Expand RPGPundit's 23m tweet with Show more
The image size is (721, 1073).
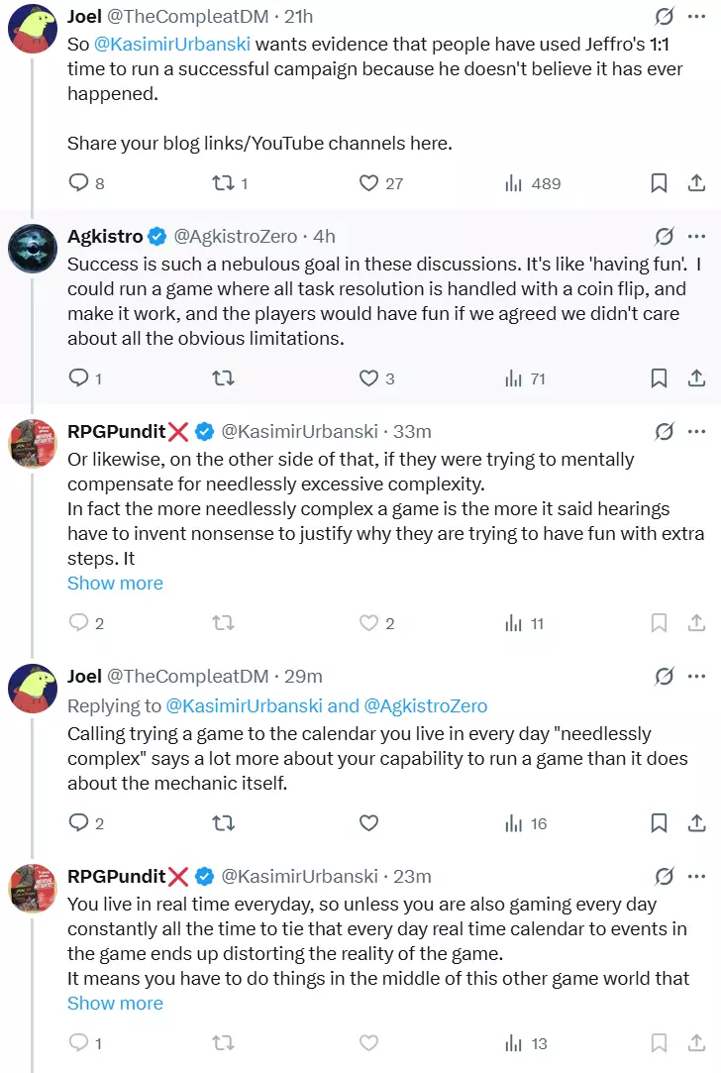click(x=115, y=1004)
